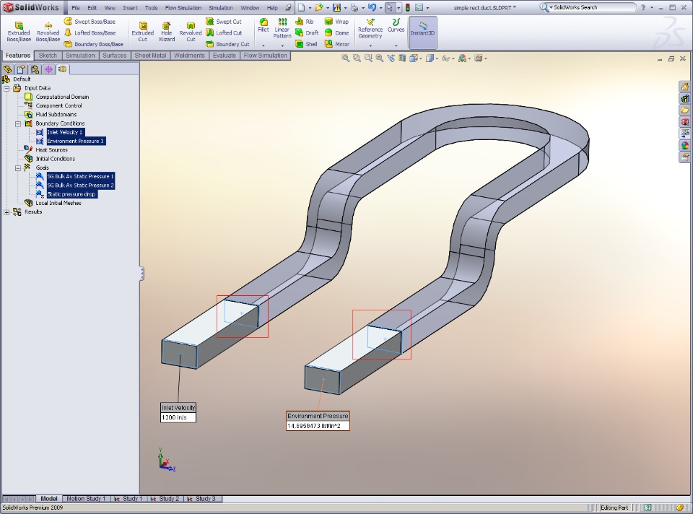
Task: Select the Linear Pattern tool
Action: pos(282,28)
